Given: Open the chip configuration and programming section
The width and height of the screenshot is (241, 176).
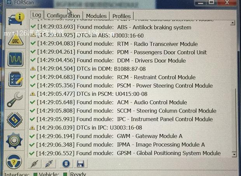Looking at the screenshot, I should click(x=15, y=120).
